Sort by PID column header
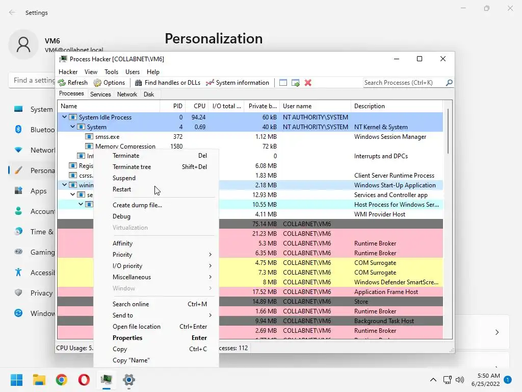The image size is (522, 392). 173,106
